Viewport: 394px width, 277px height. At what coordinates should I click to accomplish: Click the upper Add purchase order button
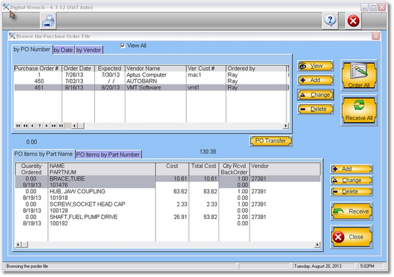(315, 80)
